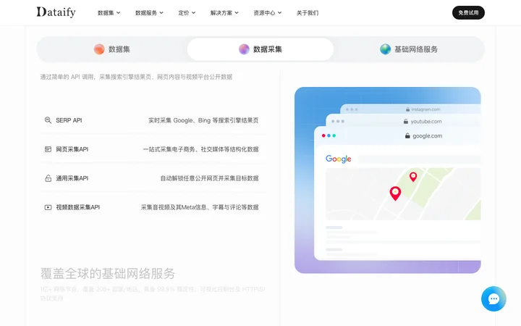Click the description '自动解锁任意公开网页并采集目标数据'
Screen dimensions: 521x326
pyautogui.click(x=209, y=178)
